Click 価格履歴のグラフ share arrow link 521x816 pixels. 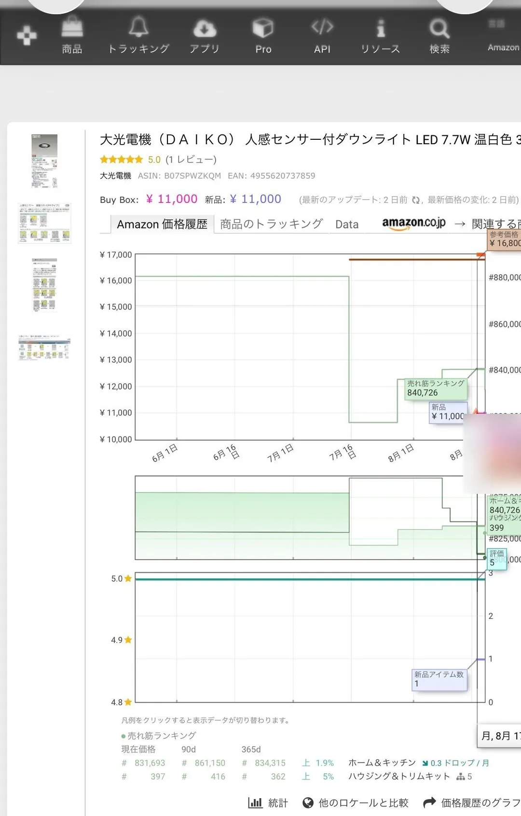[472, 803]
